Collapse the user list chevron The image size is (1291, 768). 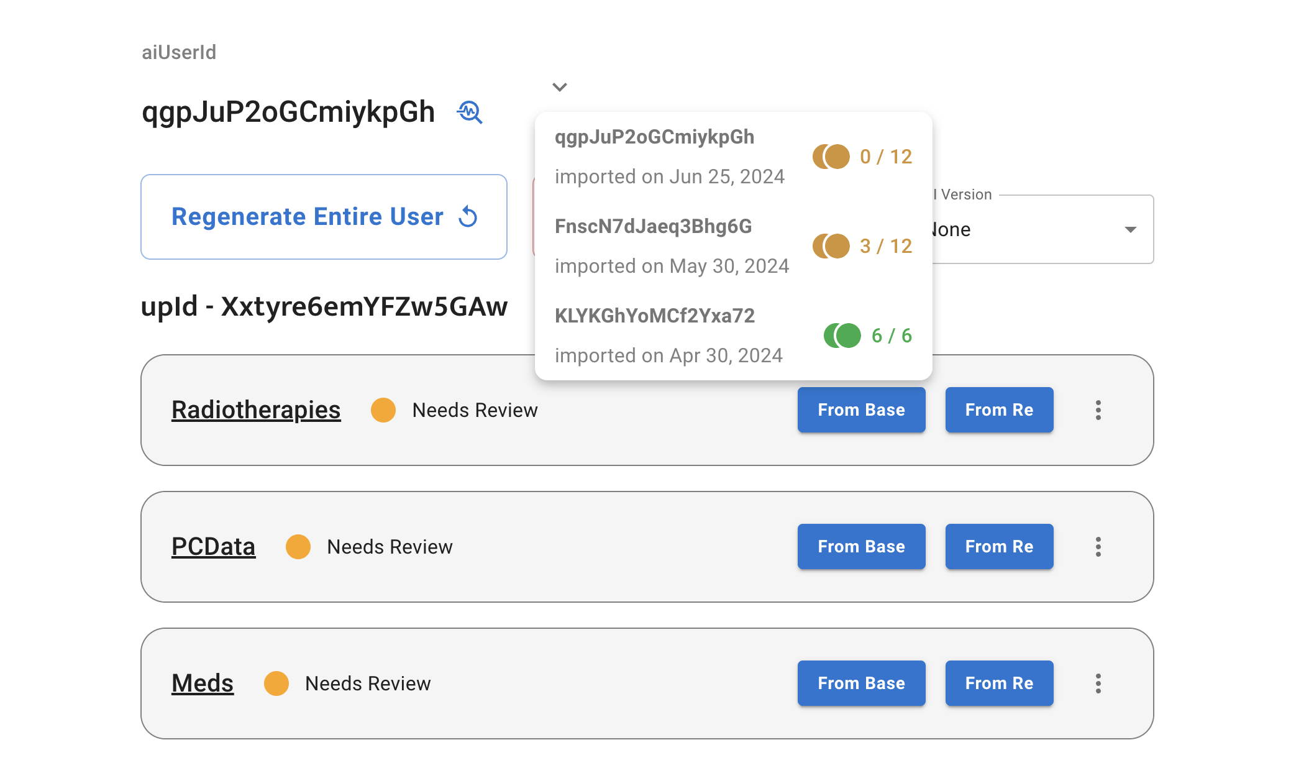pyautogui.click(x=560, y=87)
